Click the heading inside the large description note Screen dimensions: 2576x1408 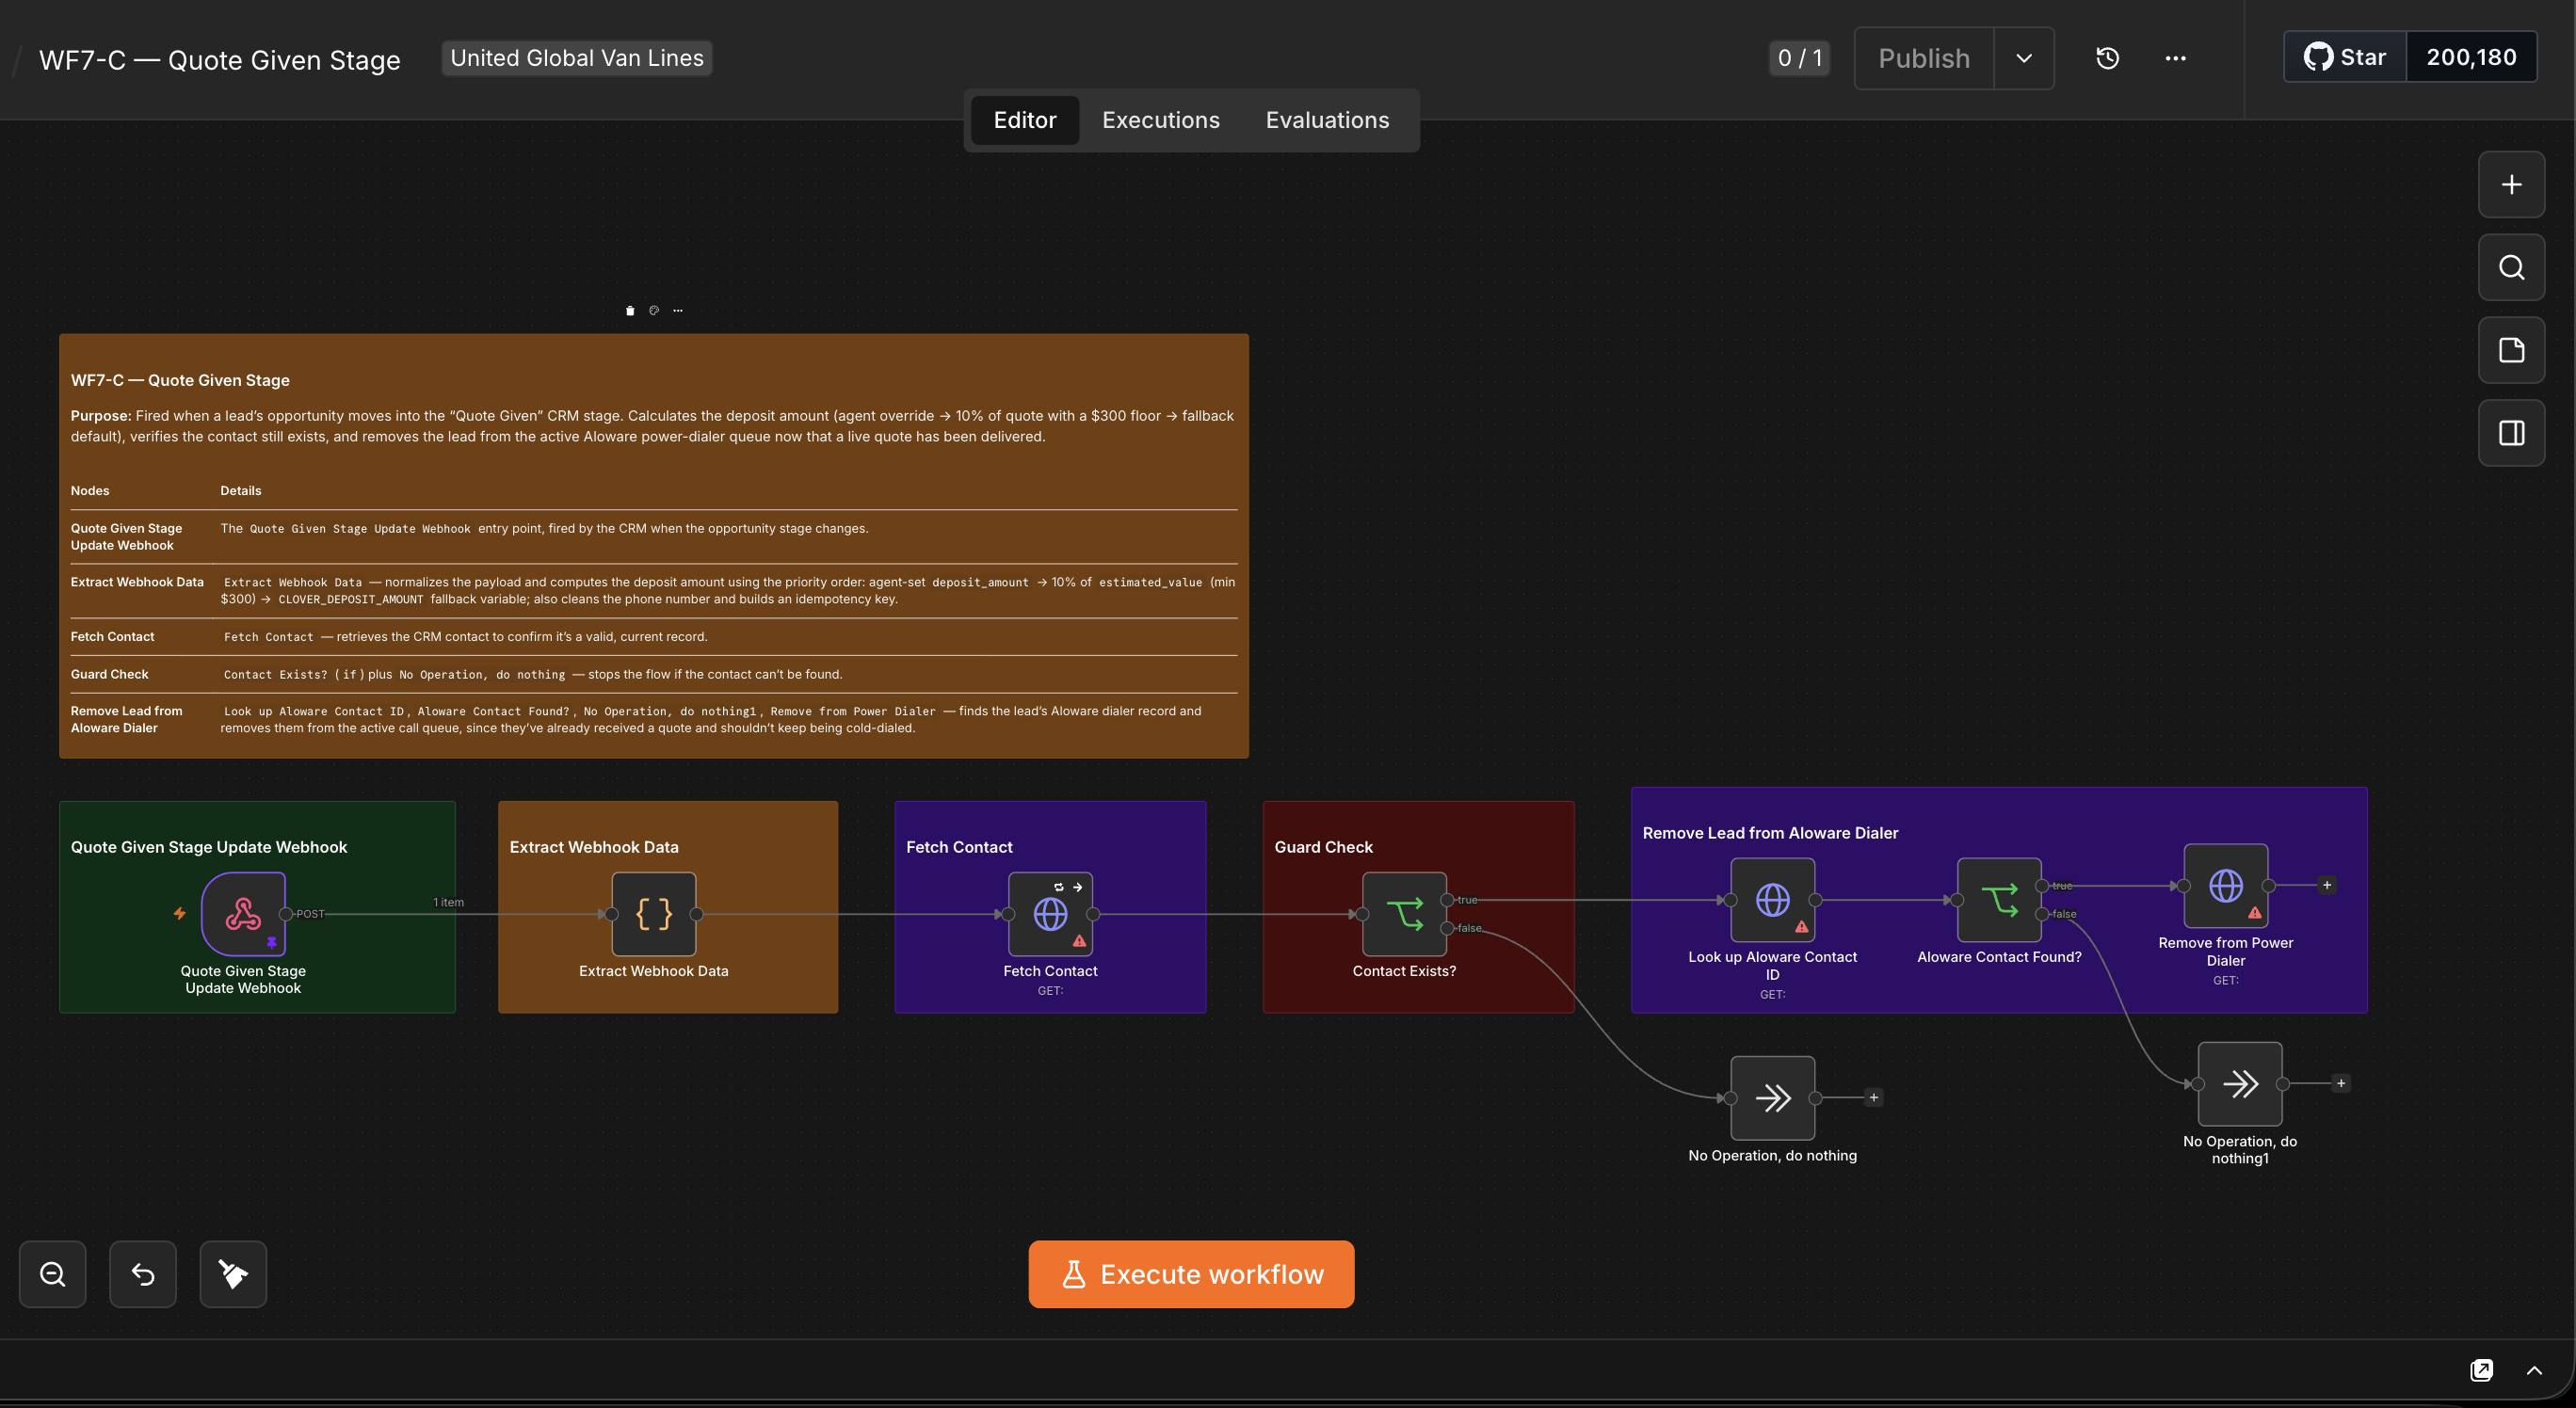[x=180, y=381]
